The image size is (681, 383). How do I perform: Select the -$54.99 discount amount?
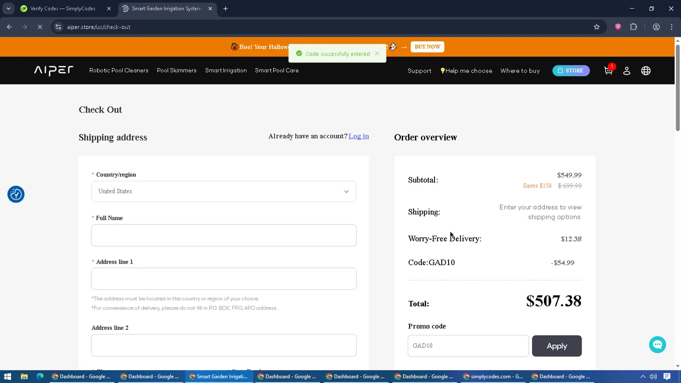pos(563,263)
